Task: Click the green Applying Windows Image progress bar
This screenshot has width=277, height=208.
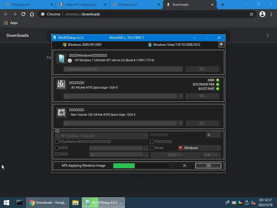Action: point(141,165)
